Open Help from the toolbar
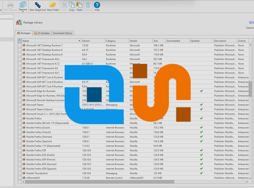The image size is (254, 188). pos(97,7)
